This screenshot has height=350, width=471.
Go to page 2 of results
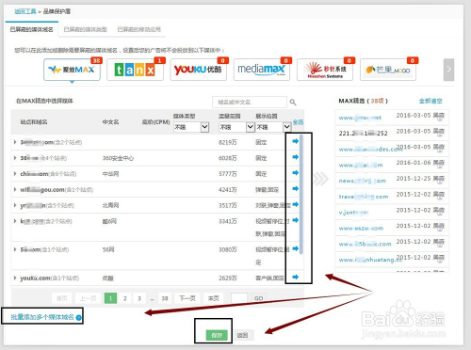tap(125, 298)
